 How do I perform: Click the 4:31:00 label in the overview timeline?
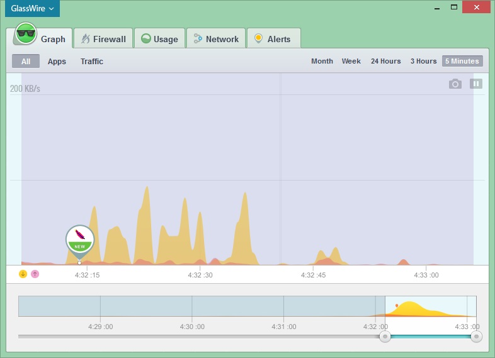284,327
